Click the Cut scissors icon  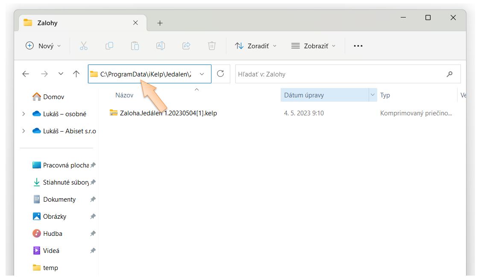coord(84,46)
